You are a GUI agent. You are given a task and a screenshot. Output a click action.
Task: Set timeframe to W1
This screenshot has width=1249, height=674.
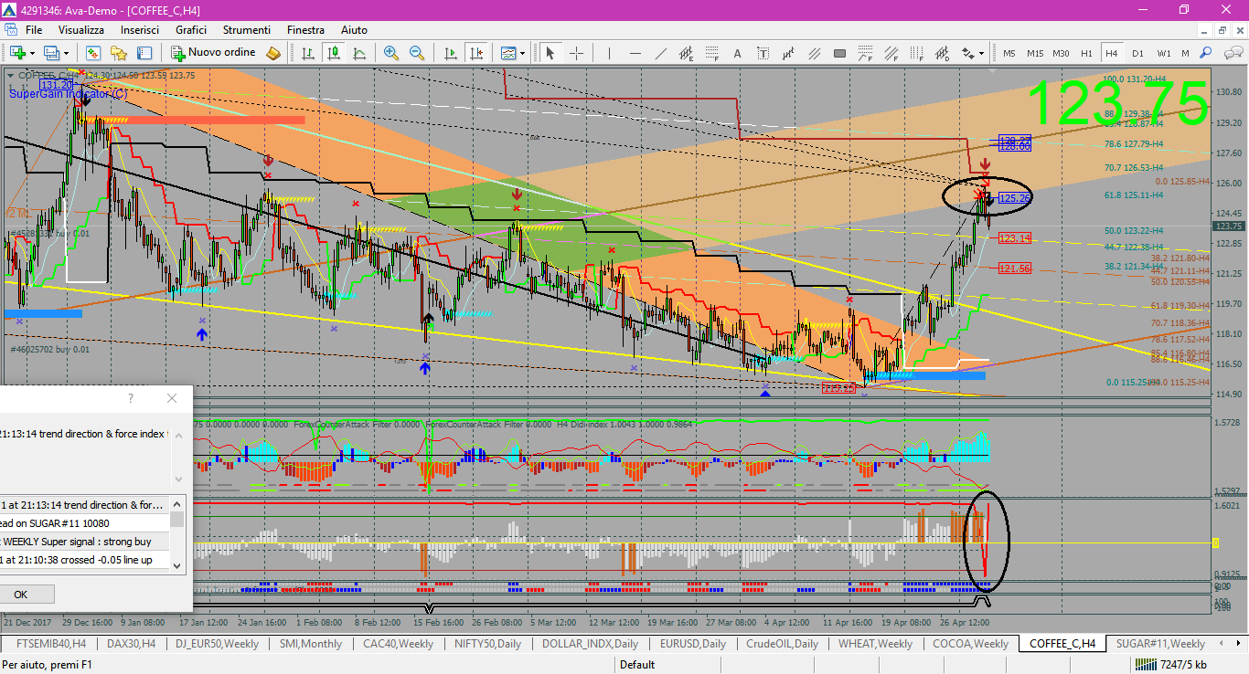(x=1164, y=53)
